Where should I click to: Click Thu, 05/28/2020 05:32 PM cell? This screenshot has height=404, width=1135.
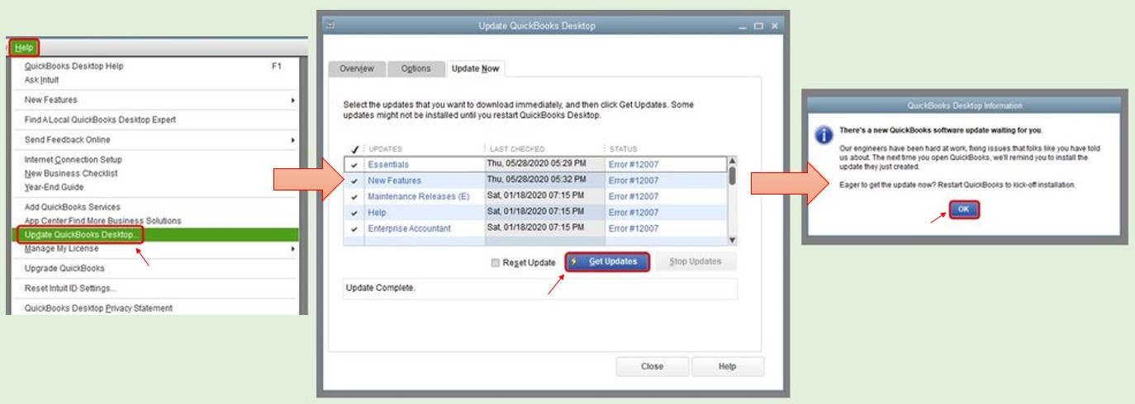(x=534, y=180)
